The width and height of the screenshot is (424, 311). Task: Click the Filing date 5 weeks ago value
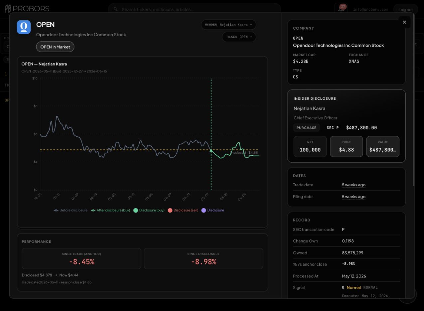click(353, 197)
